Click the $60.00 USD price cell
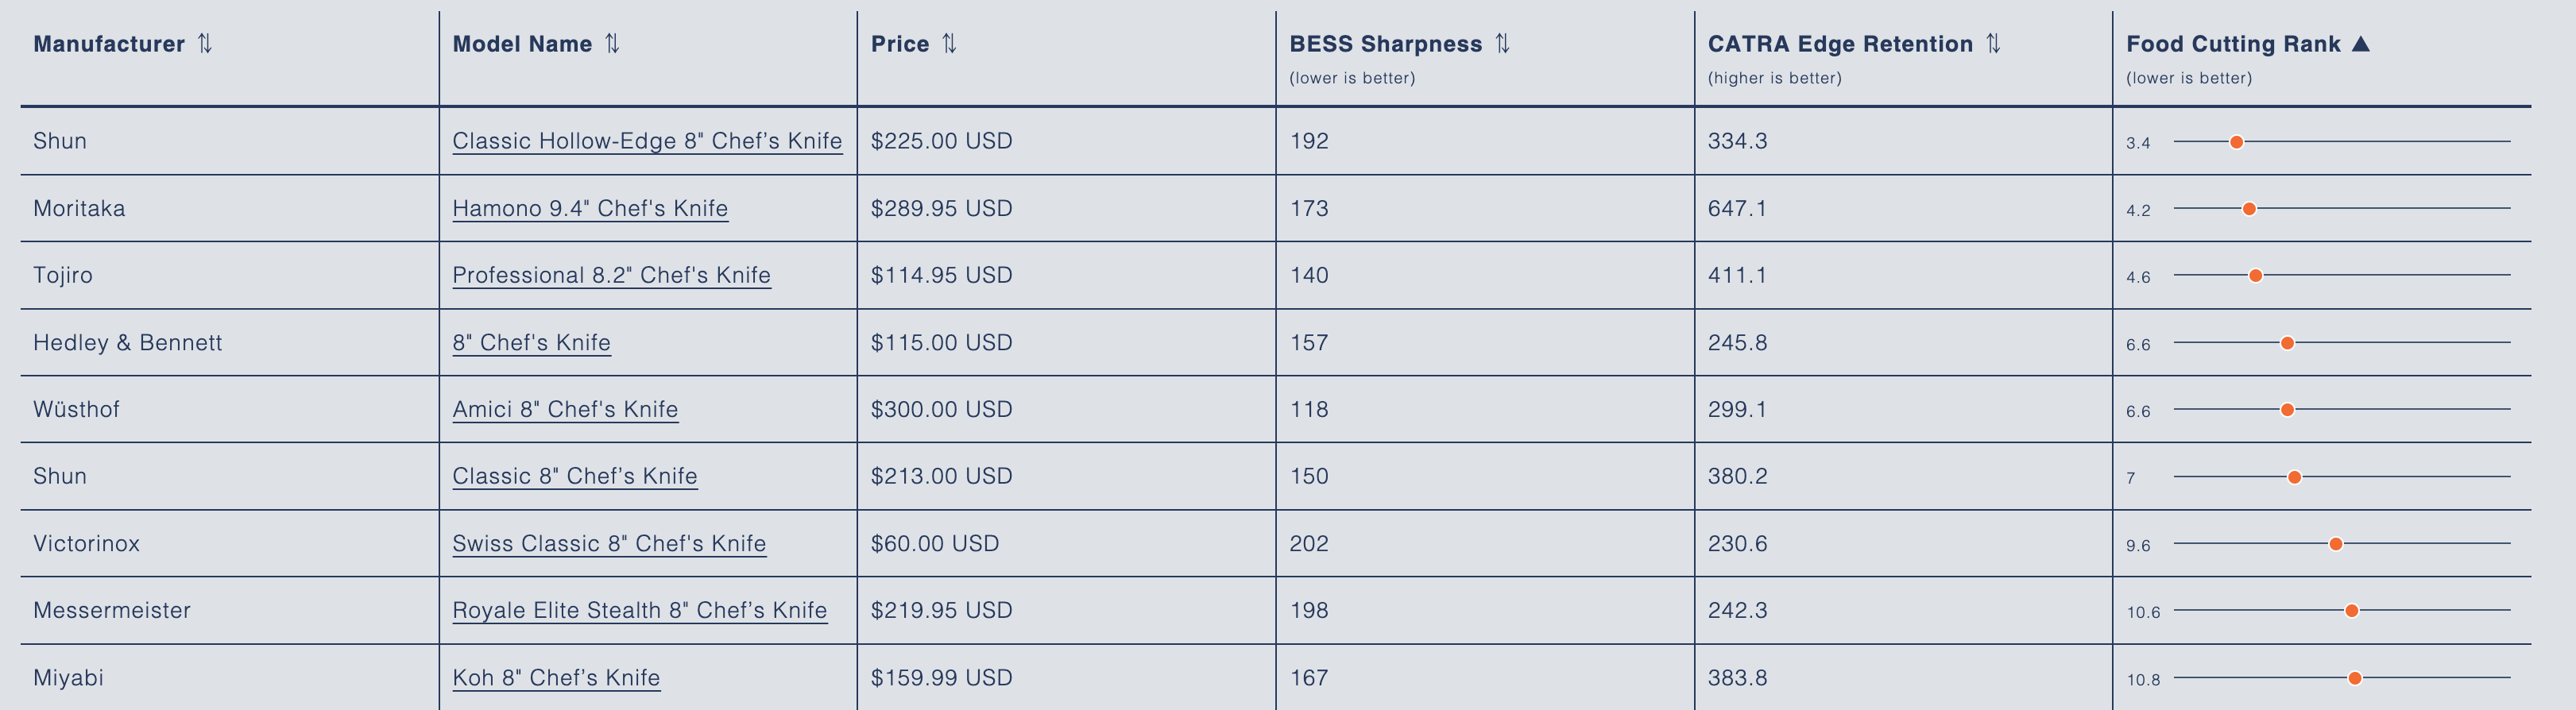The width and height of the screenshot is (2576, 710). point(935,543)
